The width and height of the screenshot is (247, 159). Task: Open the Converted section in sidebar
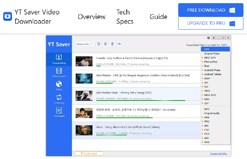coord(59,112)
